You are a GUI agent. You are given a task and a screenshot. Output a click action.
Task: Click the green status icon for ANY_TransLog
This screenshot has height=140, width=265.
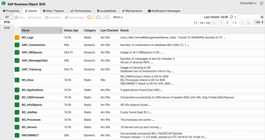[x=17, y=69]
